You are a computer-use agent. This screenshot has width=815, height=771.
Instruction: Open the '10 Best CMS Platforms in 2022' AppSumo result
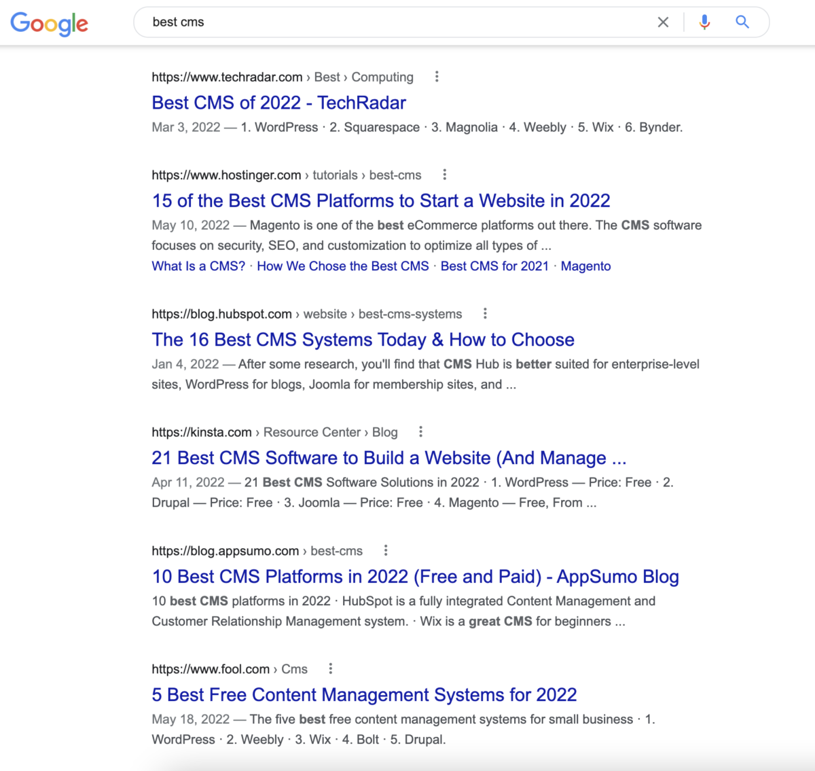(415, 576)
